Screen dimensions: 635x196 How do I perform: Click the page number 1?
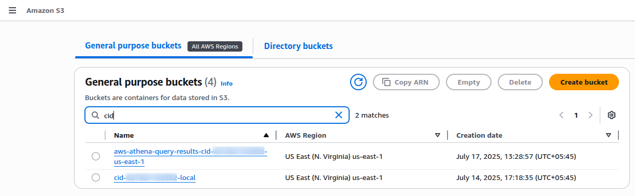pos(576,115)
